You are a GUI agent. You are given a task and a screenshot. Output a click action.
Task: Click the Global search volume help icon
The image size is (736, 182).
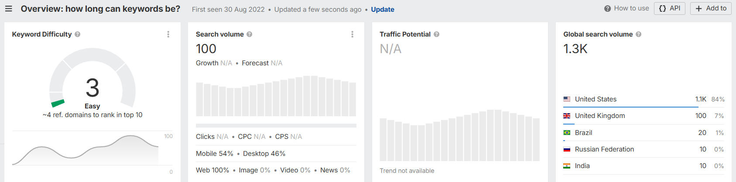pos(639,34)
